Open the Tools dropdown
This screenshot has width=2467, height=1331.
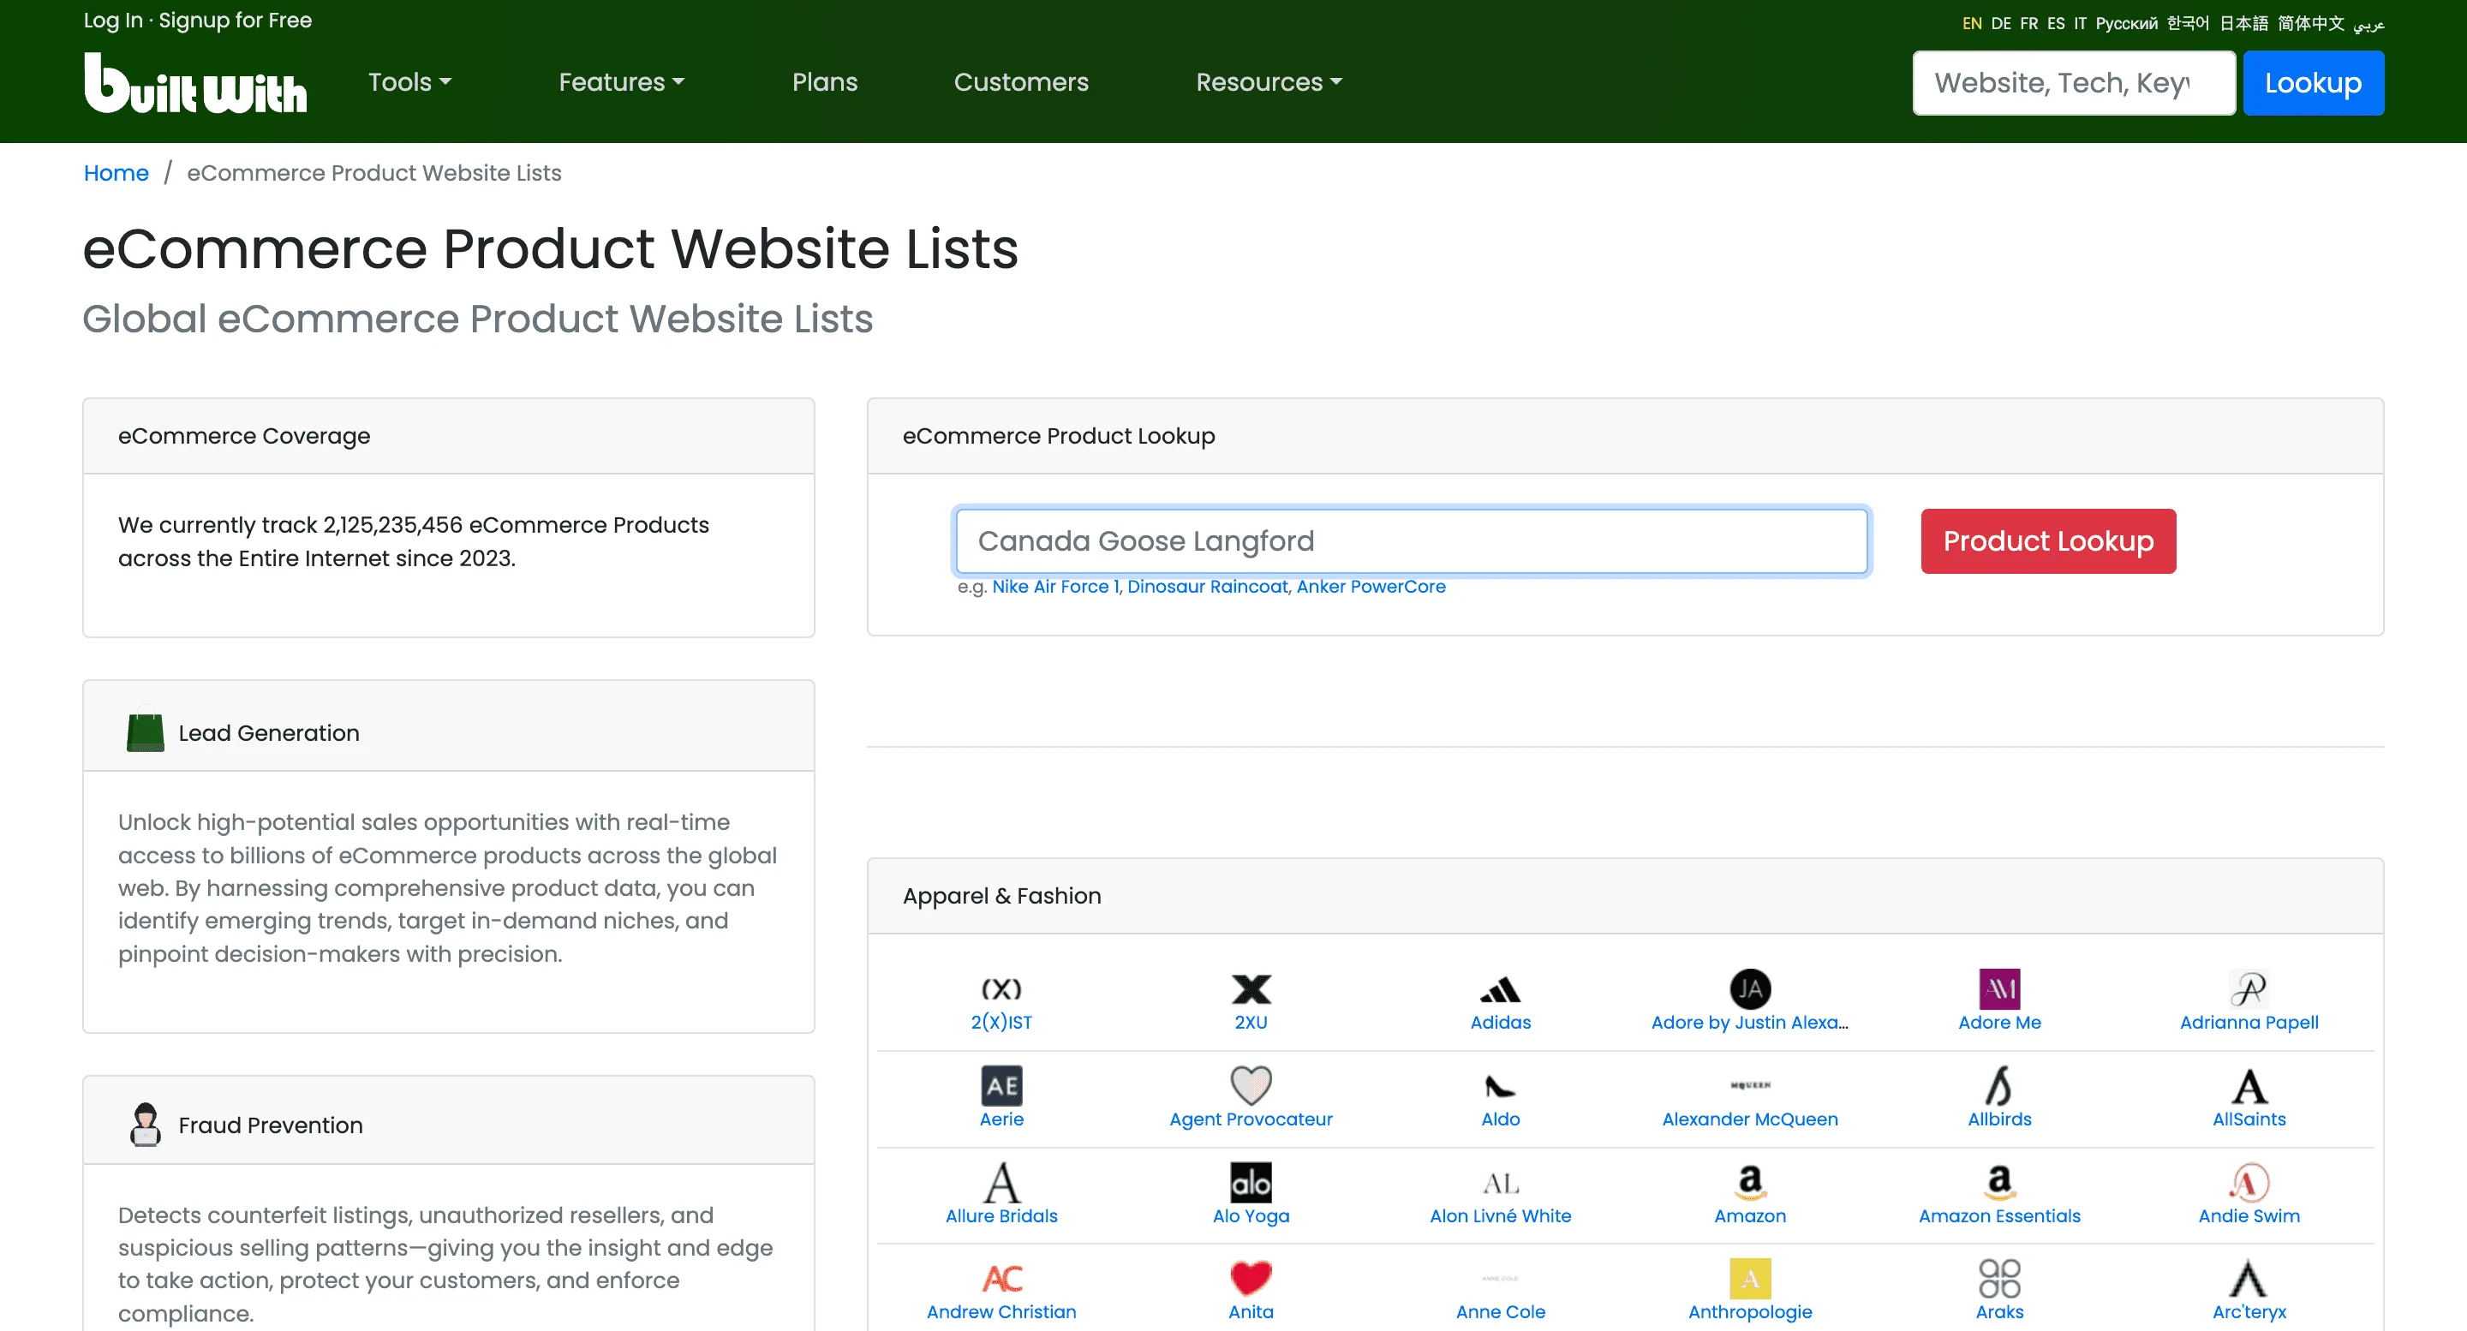(409, 82)
